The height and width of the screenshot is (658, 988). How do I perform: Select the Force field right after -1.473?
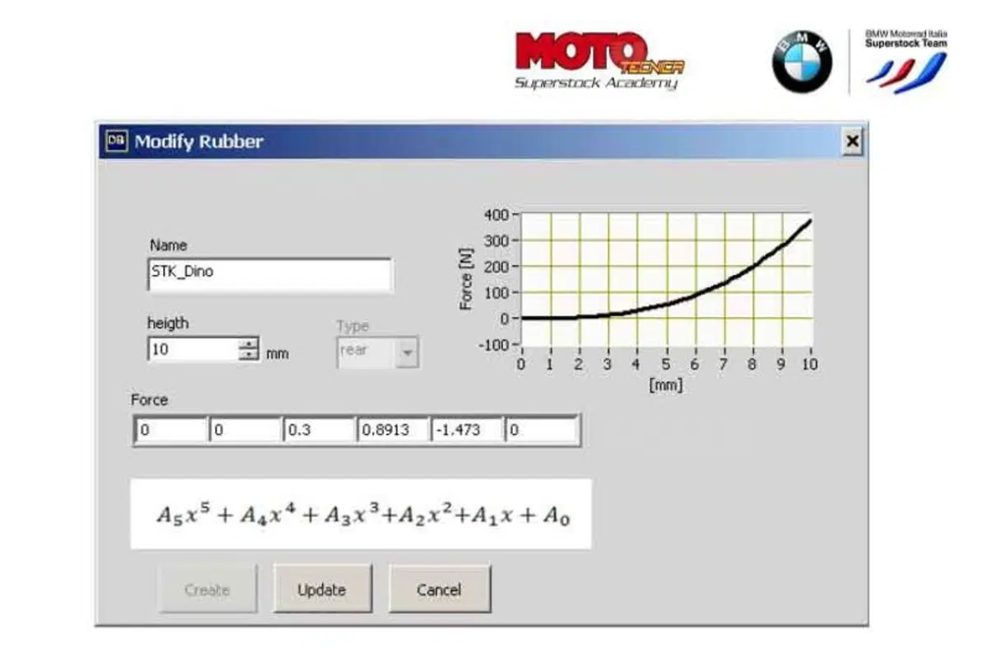click(541, 430)
